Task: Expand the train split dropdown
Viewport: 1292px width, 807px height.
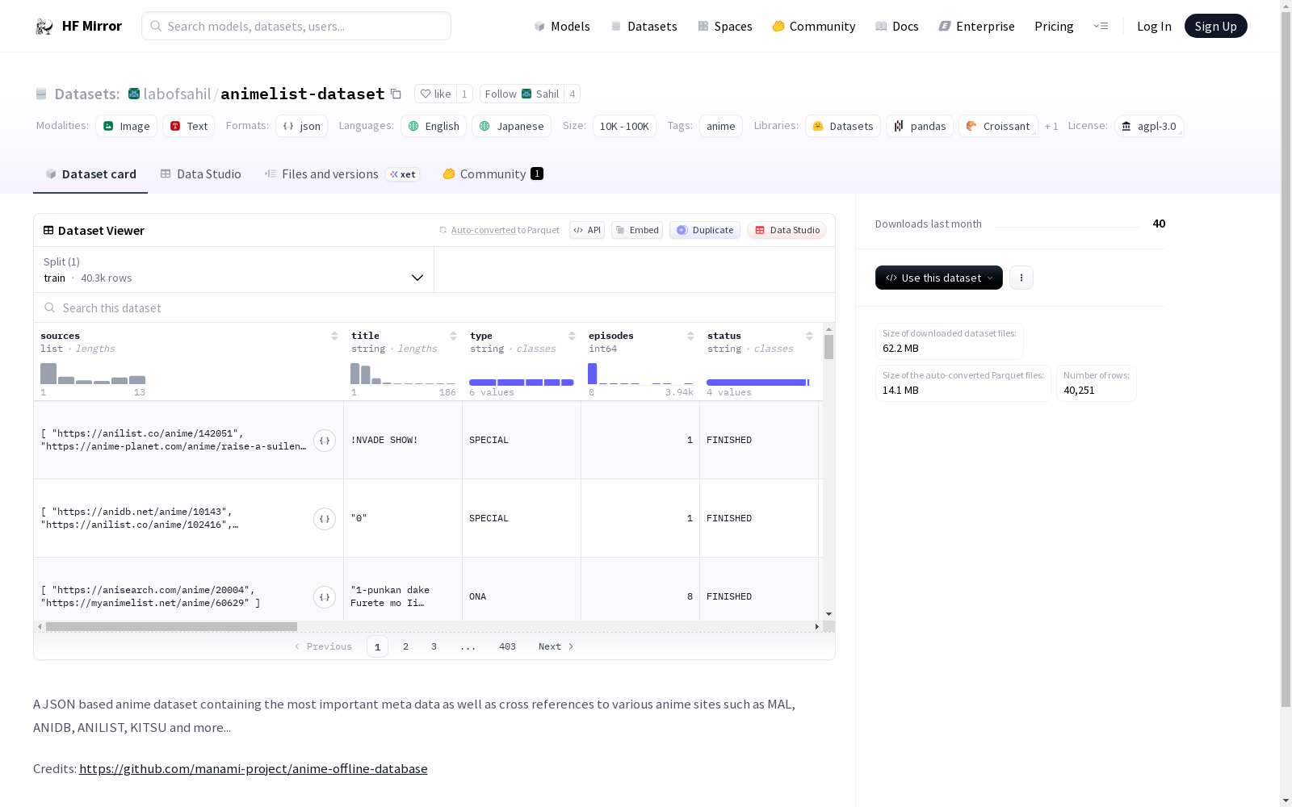Action: (x=234, y=270)
